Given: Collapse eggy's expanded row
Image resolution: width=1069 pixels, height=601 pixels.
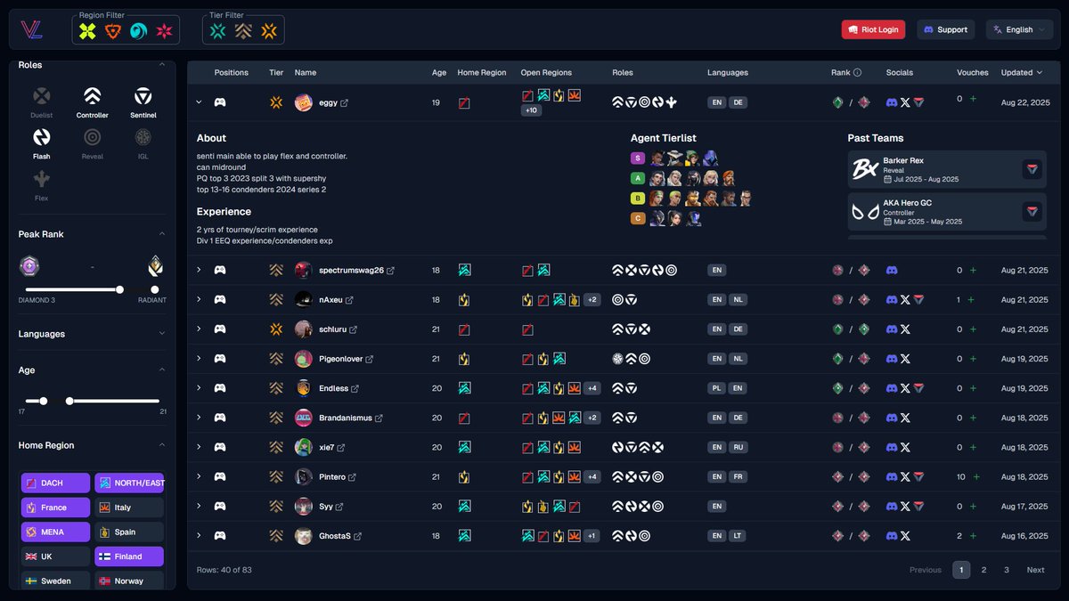Looking at the screenshot, I should coord(200,102).
